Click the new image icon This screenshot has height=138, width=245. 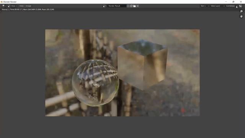(131, 6)
